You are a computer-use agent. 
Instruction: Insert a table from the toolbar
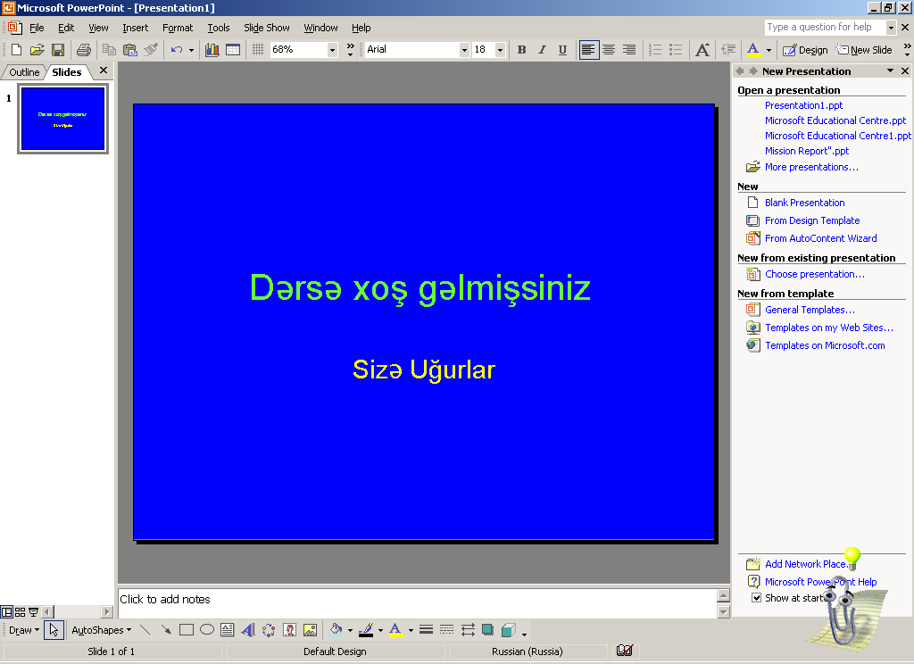233,50
